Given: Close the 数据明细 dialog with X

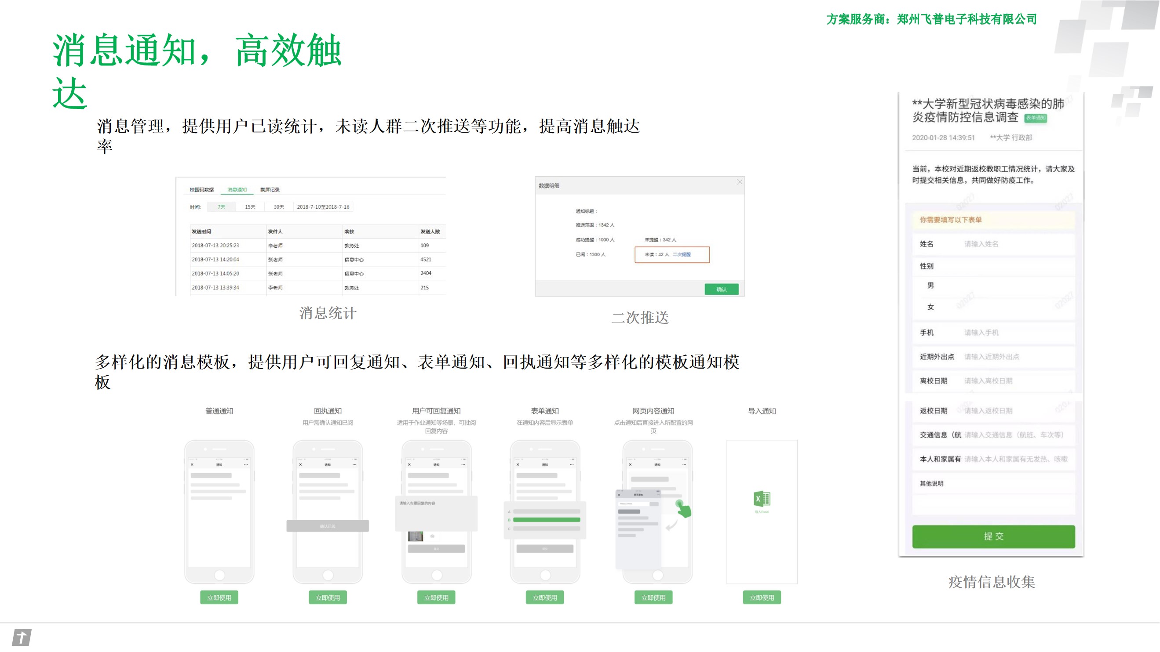Looking at the screenshot, I should (740, 182).
